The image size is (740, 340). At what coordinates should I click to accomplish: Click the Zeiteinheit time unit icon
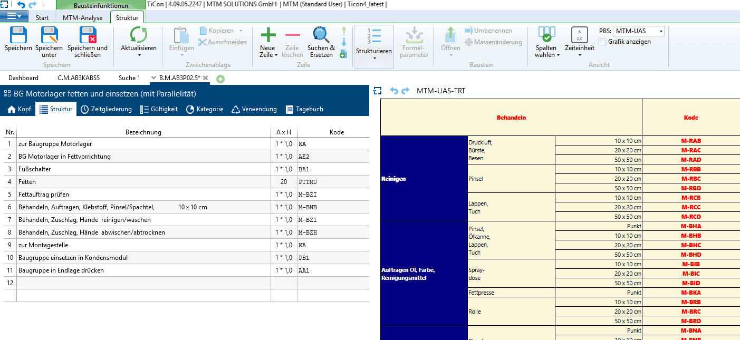point(579,36)
